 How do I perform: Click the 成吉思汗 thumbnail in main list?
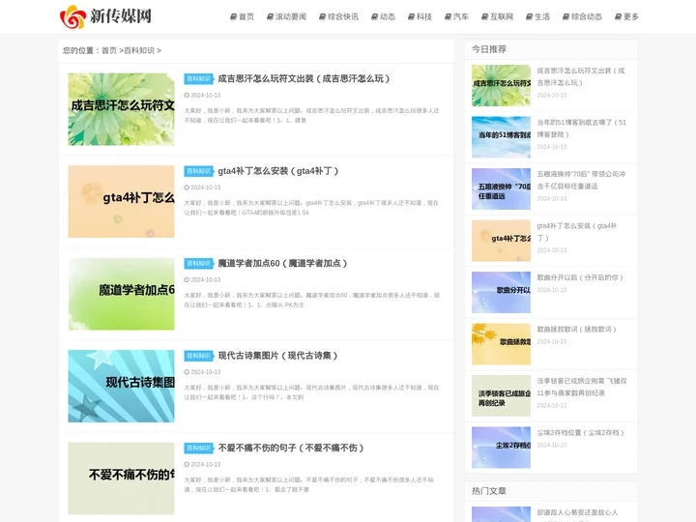(x=121, y=109)
